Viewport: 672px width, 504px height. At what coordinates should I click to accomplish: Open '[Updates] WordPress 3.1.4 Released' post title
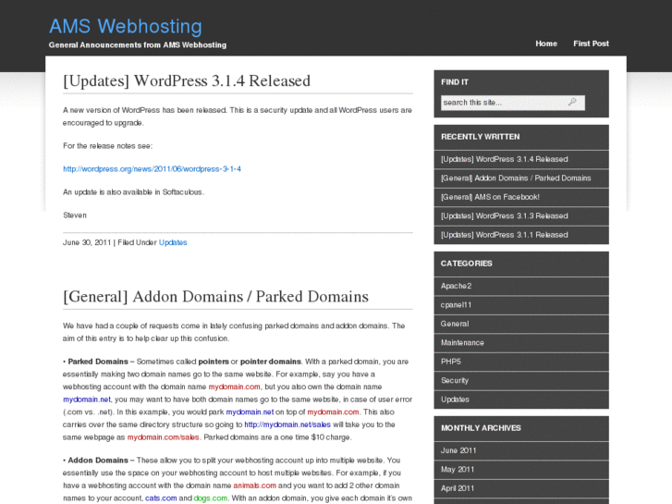pos(187,80)
